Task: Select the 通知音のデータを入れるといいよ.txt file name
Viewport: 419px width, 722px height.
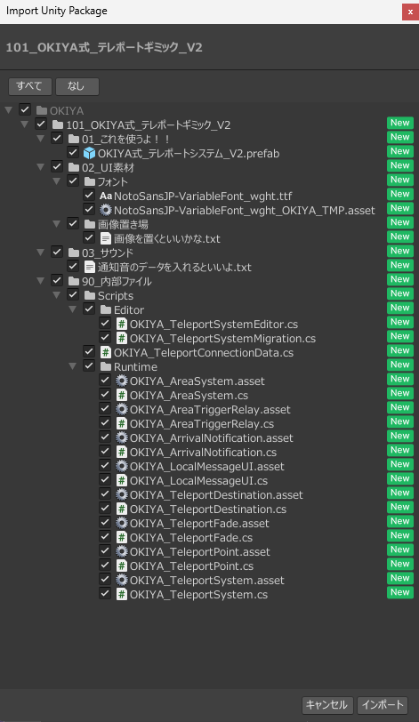Action: point(174,267)
